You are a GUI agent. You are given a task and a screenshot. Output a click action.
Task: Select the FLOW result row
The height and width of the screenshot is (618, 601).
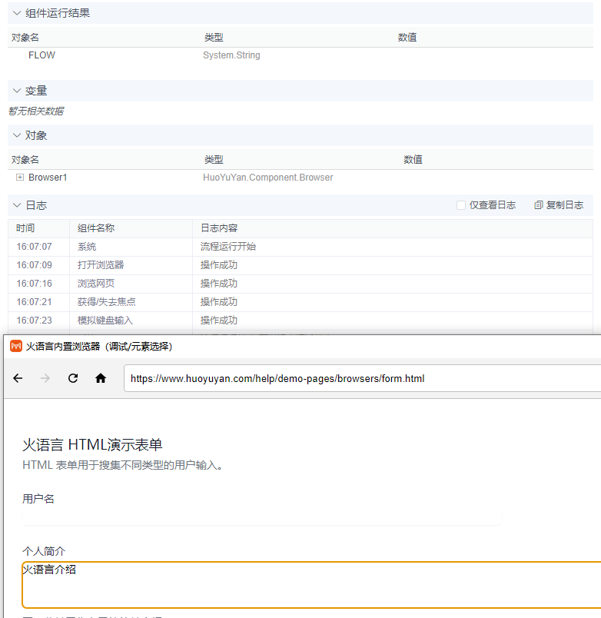[x=300, y=55]
